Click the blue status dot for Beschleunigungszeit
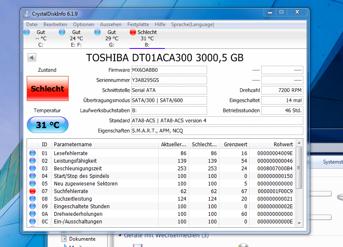The width and height of the screenshot is (343, 247). tap(32, 168)
